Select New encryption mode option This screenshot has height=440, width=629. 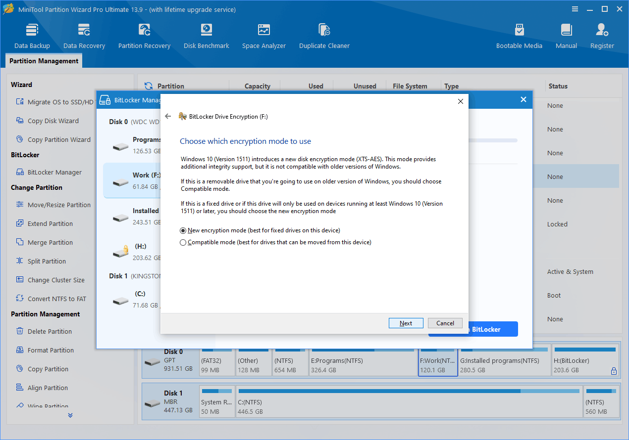point(260,230)
